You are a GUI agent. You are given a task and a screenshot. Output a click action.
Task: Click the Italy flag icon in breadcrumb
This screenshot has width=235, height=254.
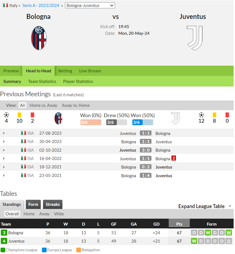coord(6,5)
